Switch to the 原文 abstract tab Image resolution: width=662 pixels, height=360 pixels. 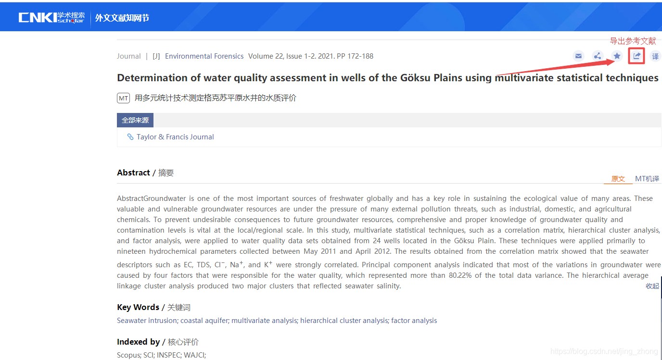[x=618, y=179]
